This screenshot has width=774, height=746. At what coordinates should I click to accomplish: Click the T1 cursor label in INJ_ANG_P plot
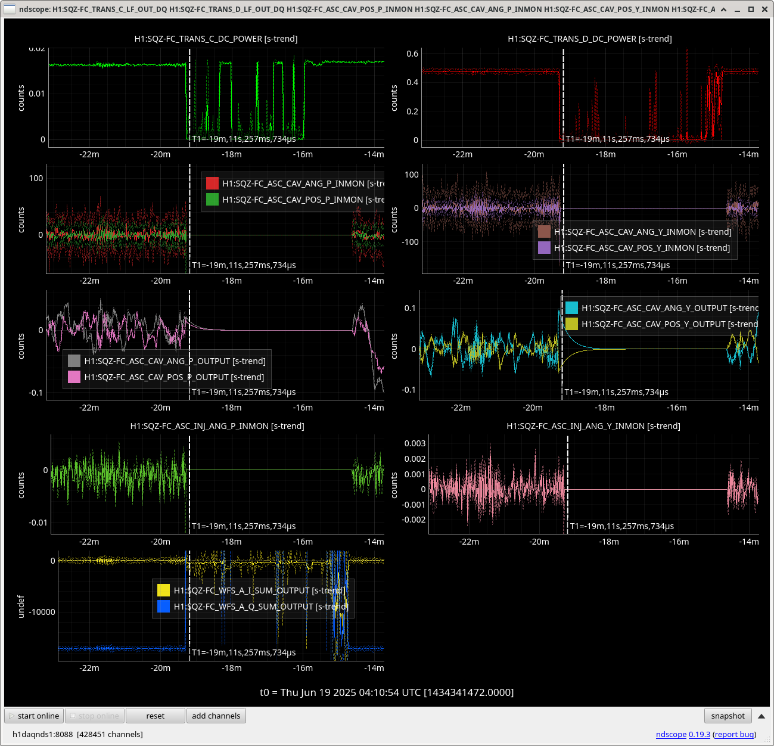[x=244, y=526]
